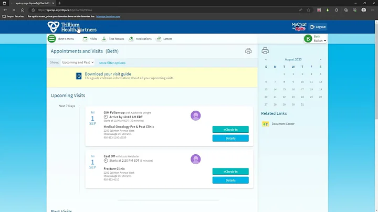Open the Medications menu item
This screenshot has width=378, height=212.
coord(144,39)
